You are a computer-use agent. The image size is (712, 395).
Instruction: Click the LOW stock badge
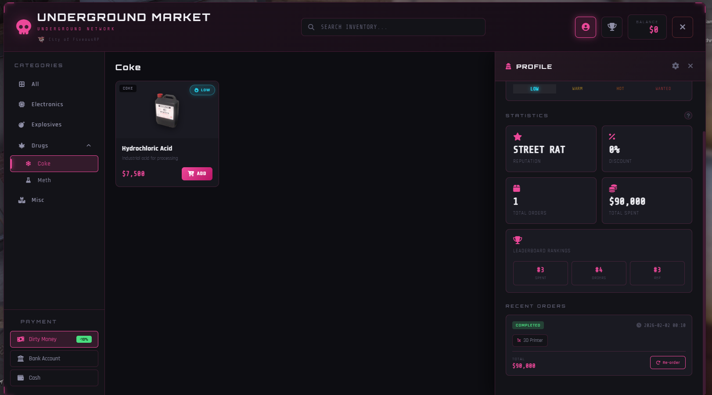[x=202, y=90]
